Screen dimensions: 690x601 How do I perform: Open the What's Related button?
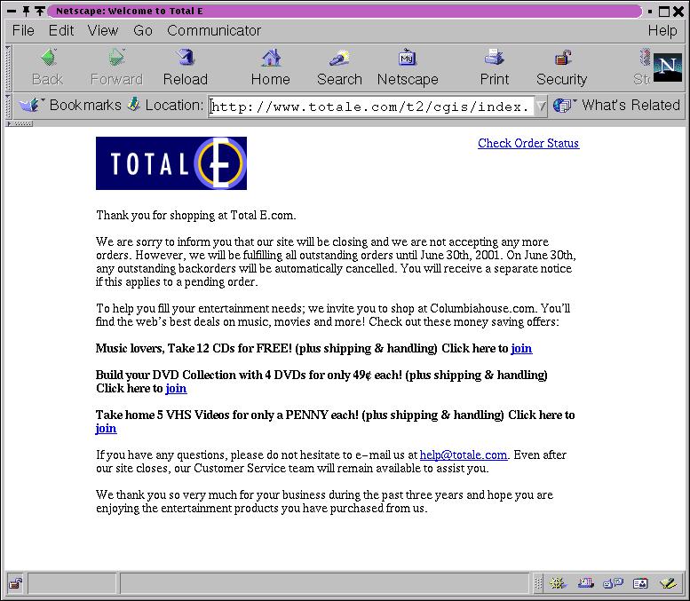[x=617, y=105]
